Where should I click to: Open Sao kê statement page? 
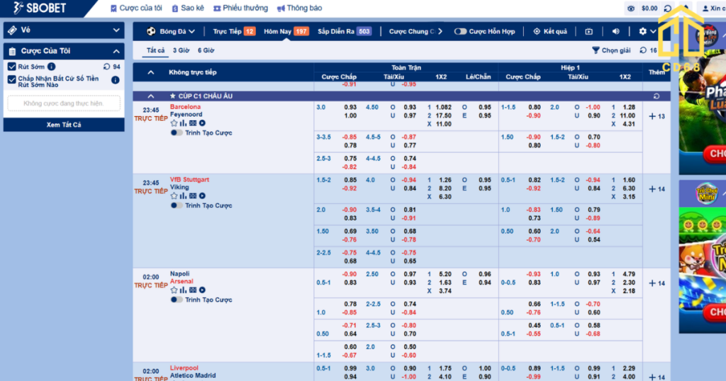(187, 8)
